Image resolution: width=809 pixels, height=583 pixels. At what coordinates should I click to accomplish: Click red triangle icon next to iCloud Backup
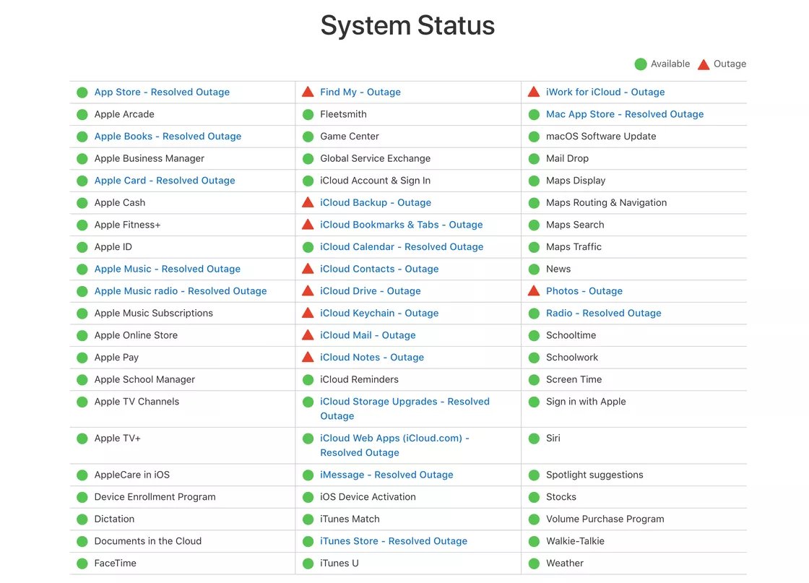click(x=308, y=202)
